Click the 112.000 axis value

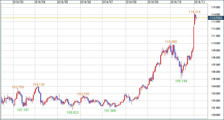tap(216, 29)
